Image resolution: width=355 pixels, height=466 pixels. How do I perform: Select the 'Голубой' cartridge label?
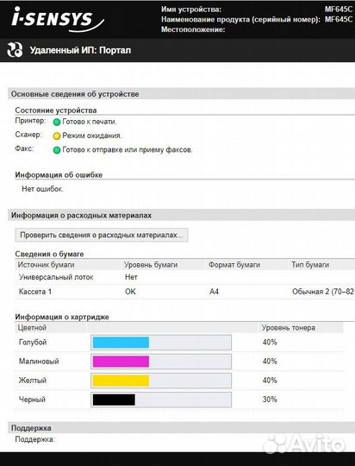click(33, 343)
